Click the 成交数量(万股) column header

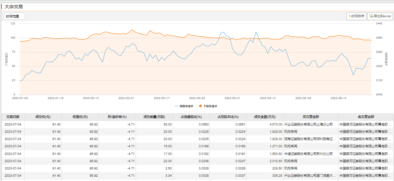[x=154, y=117]
